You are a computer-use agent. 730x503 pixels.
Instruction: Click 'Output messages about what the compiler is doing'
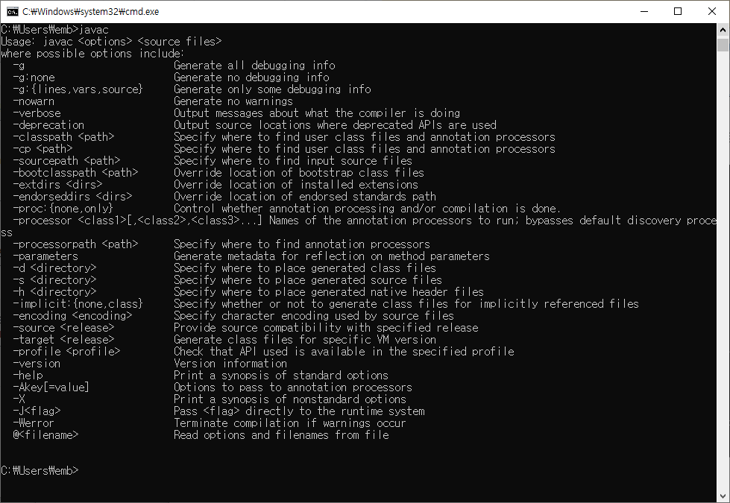coord(317,113)
